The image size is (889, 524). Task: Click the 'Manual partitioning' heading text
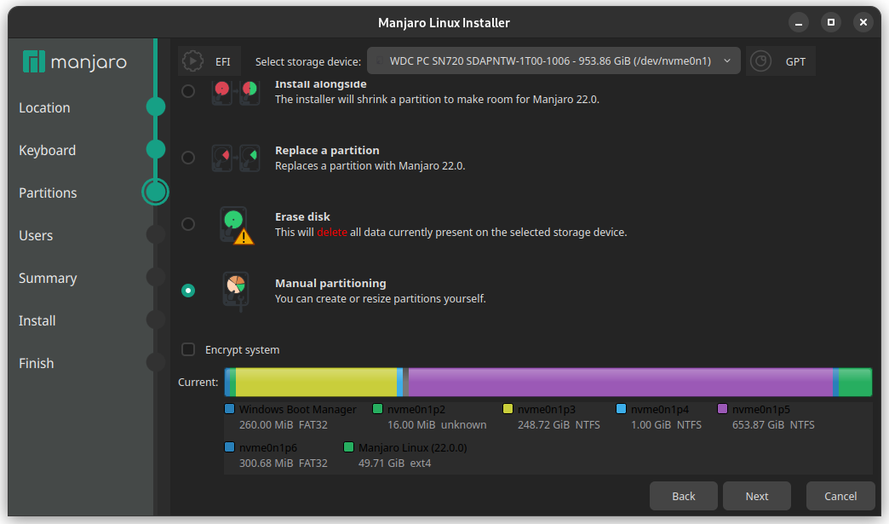330,283
